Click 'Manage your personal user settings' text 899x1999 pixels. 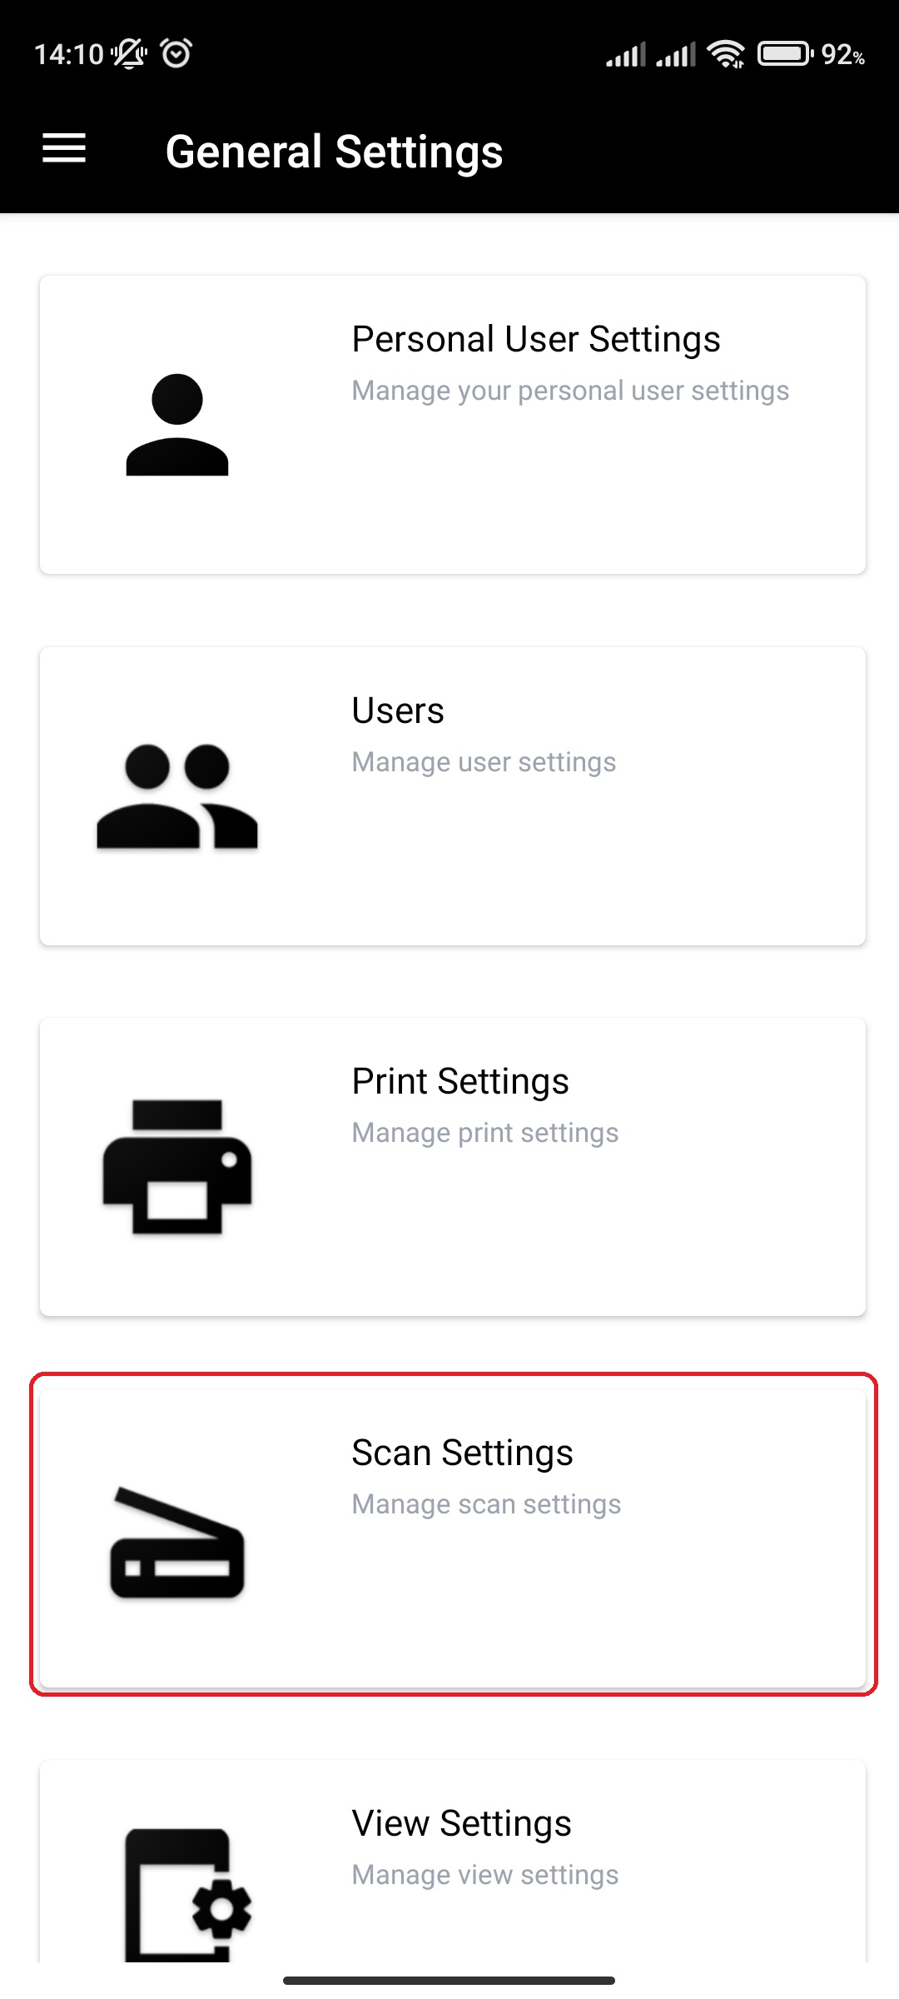pos(570,391)
